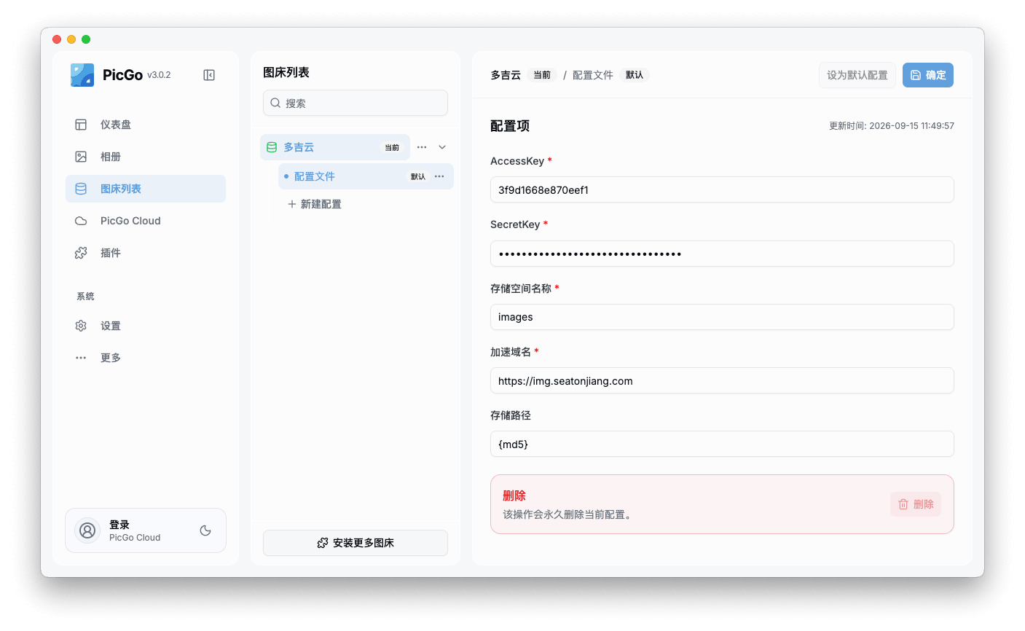Toggle dark mode with the moon icon

[x=205, y=530]
